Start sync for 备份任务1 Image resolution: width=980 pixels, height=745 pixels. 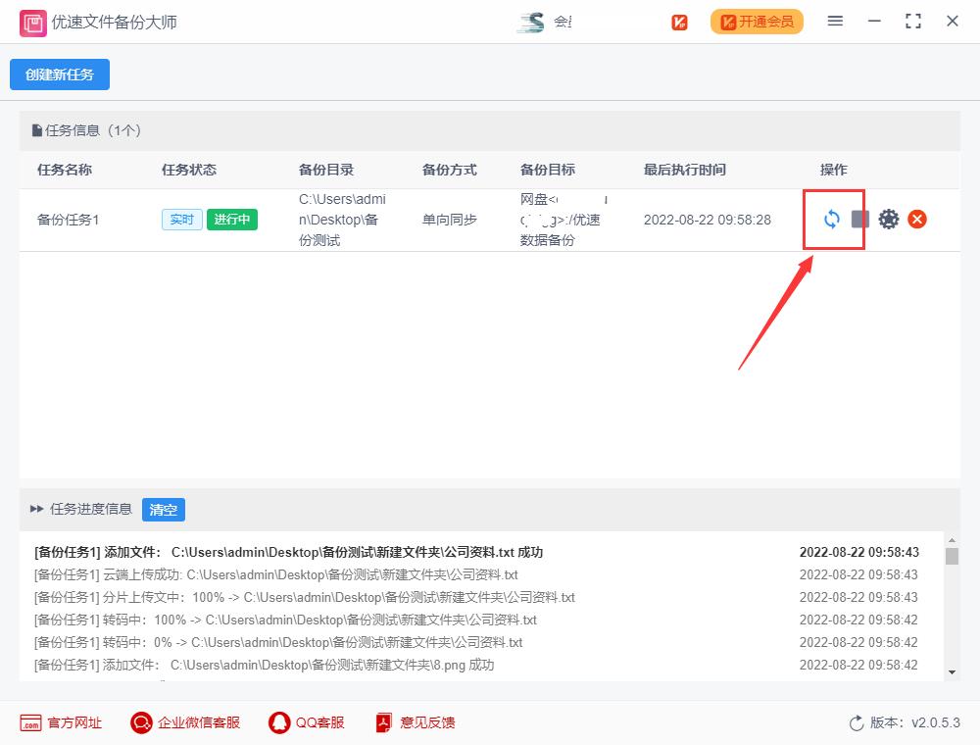pos(831,219)
